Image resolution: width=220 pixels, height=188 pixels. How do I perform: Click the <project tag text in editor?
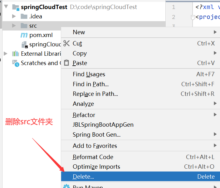[208, 17]
